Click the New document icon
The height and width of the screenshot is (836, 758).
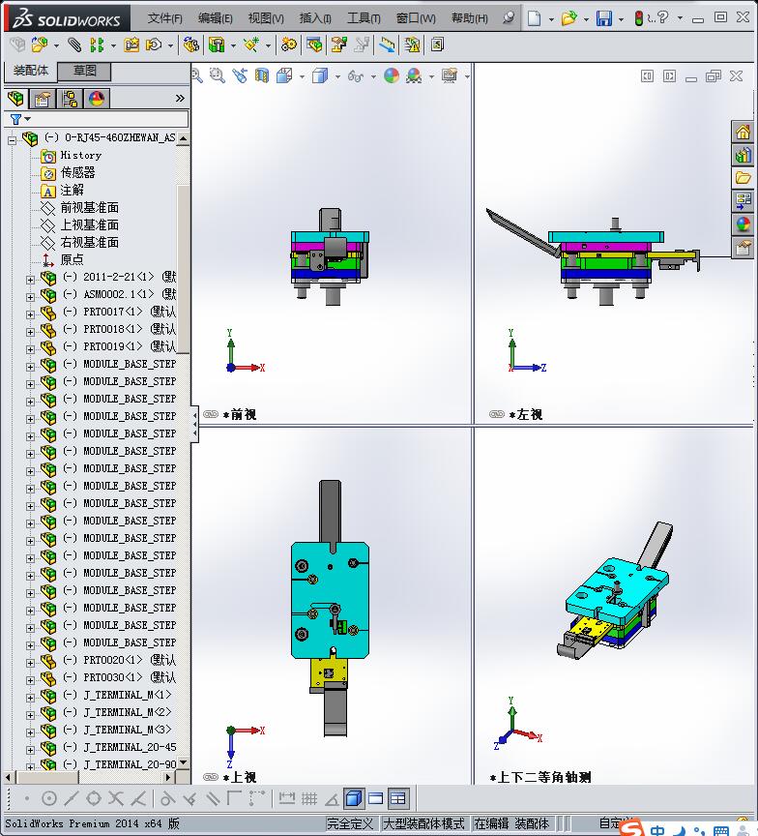point(535,18)
